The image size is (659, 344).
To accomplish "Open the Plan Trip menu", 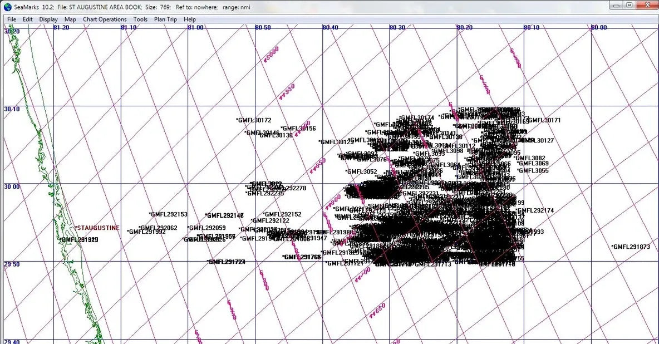I will 166,19.
